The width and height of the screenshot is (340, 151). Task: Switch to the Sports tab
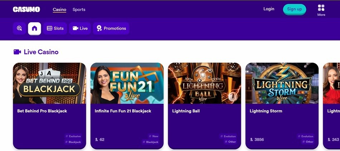pos(79,9)
